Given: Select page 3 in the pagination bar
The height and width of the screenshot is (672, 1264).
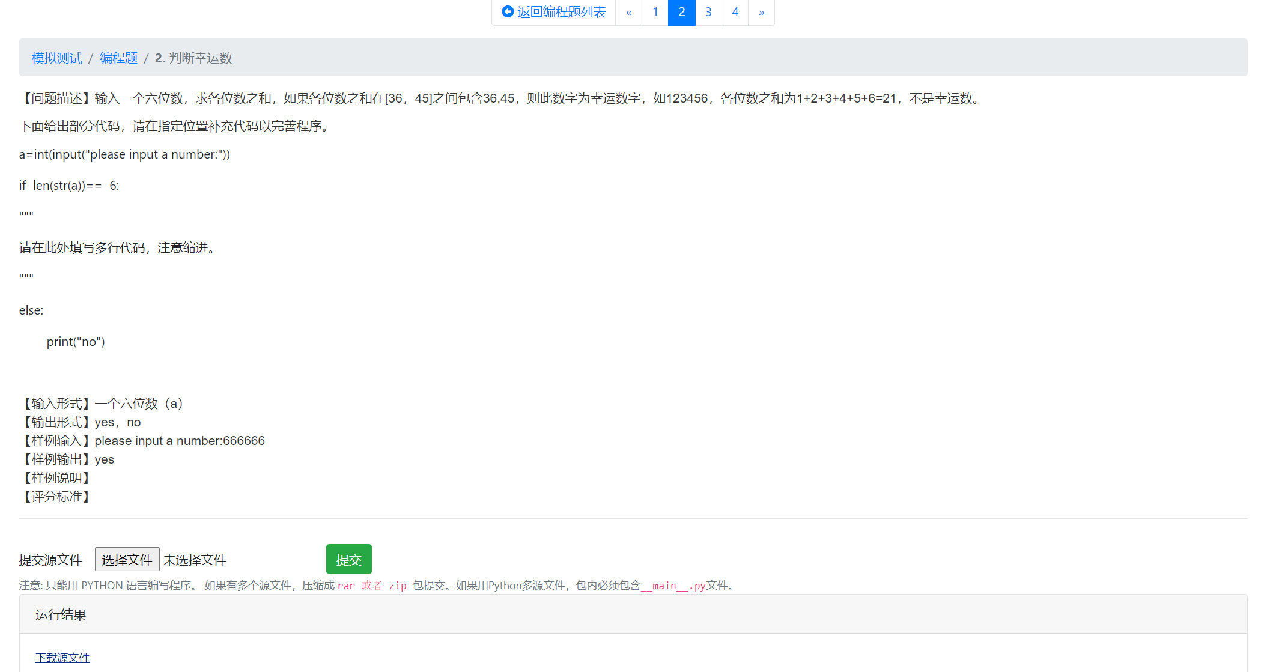Looking at the screenshot, I should [708, 12].
